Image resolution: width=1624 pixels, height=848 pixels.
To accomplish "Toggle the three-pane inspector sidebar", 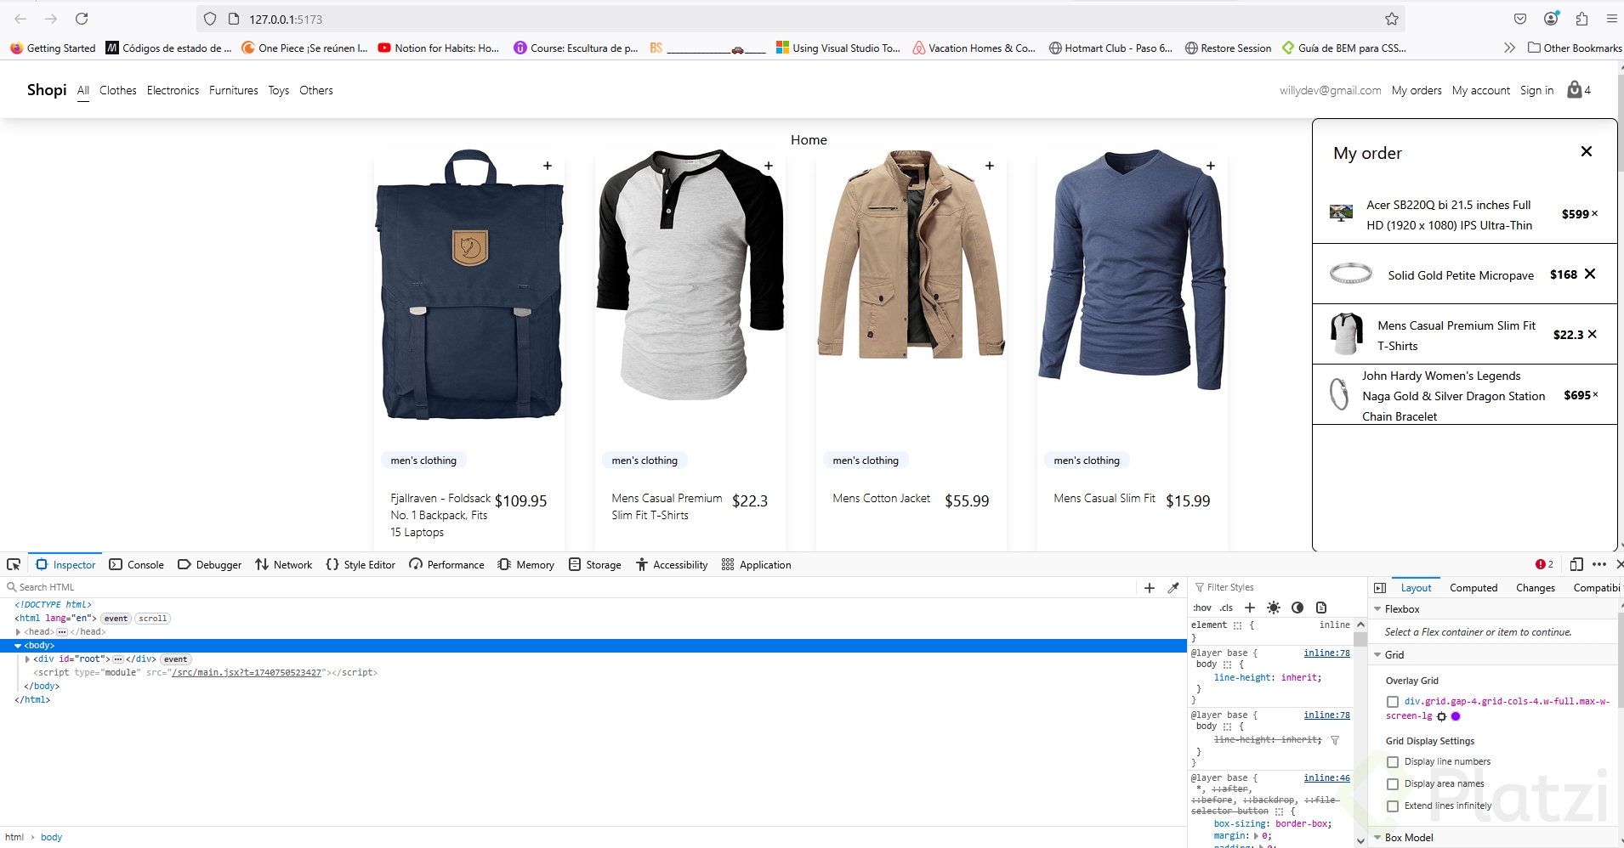I will click(x=1380, y=588).
